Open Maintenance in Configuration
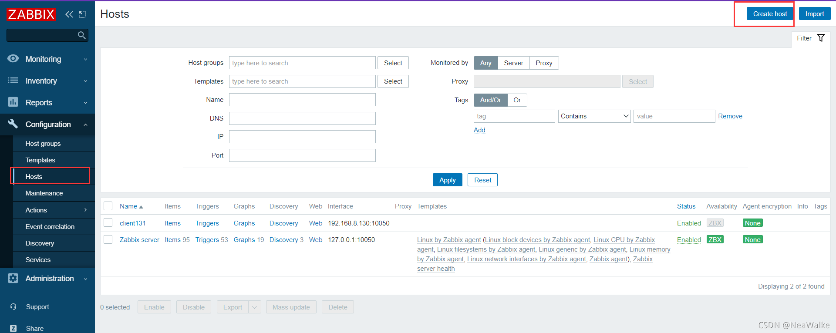Image resolution: width=836 pixels, height=333 pixels. 44,193
